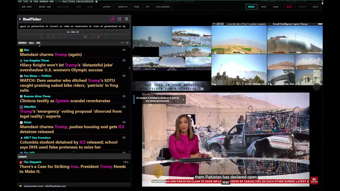Open 'Clintons testify as Epstein scandal reverberates'

pyautogui.click(x=65, y=101)
